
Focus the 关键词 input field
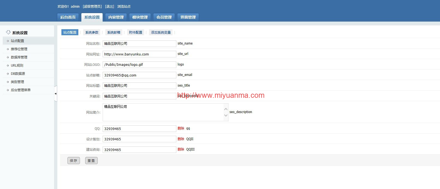tap(139, 96)
